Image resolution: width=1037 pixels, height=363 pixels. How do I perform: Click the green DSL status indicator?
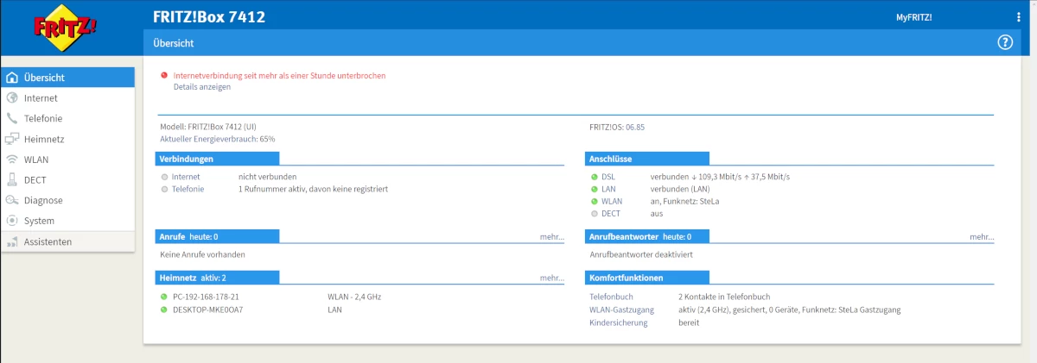pyautogui.click(x=595, y=177)
